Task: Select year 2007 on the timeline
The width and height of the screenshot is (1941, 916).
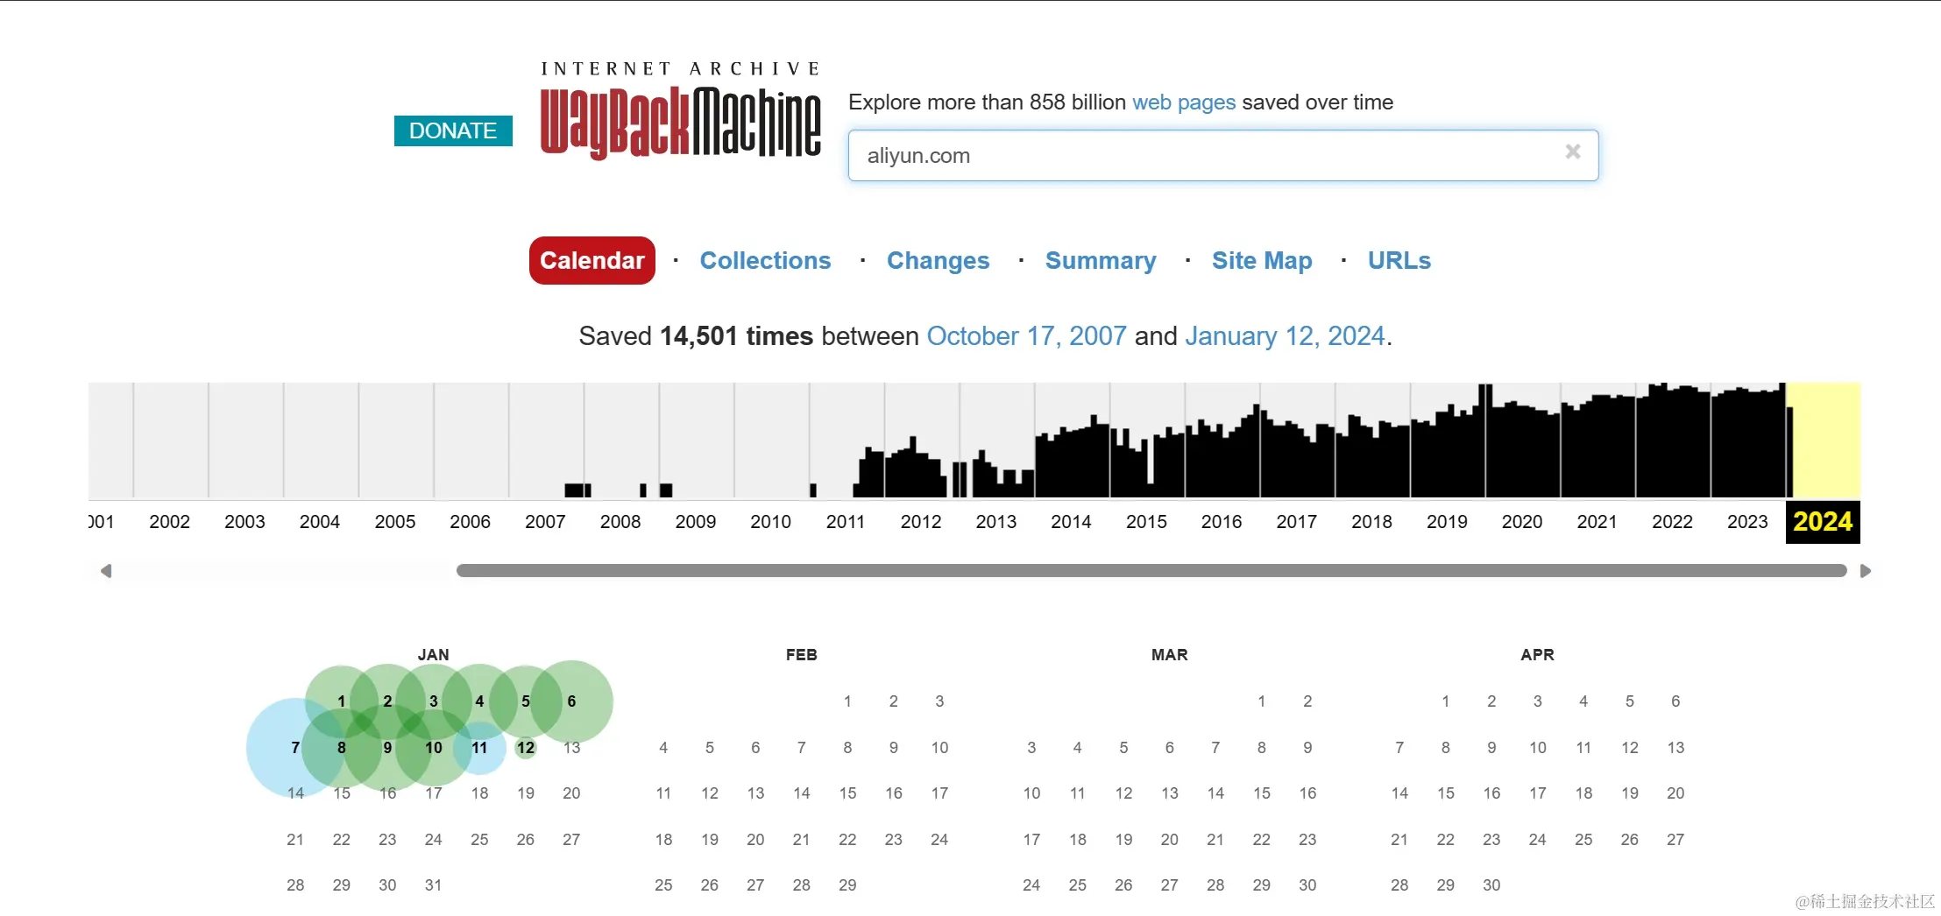Action: (545, 522)
